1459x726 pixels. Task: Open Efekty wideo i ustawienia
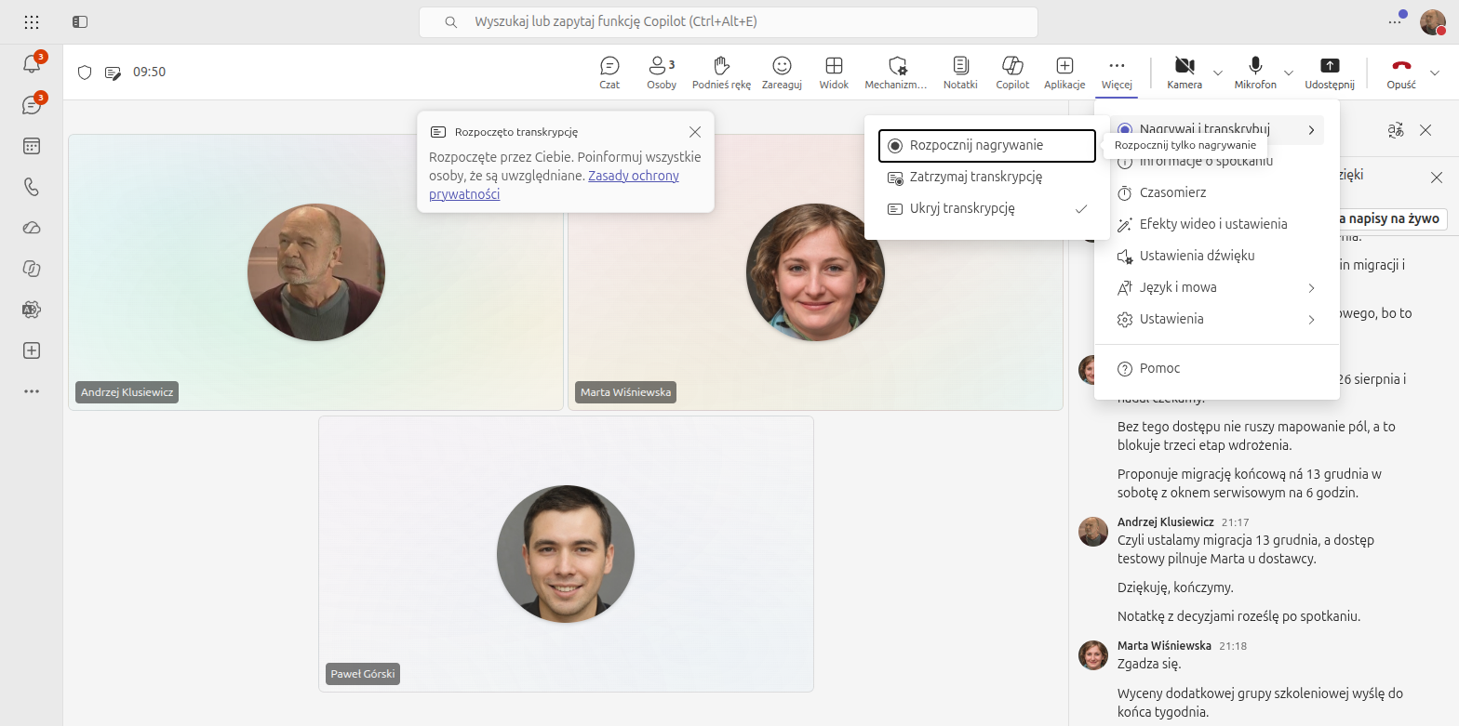(1217, 224)
